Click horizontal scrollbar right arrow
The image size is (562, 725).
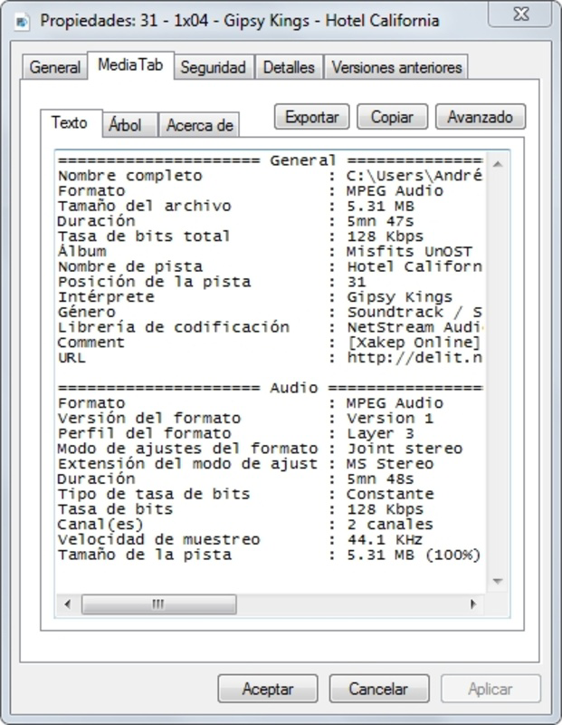click(473, 604)
